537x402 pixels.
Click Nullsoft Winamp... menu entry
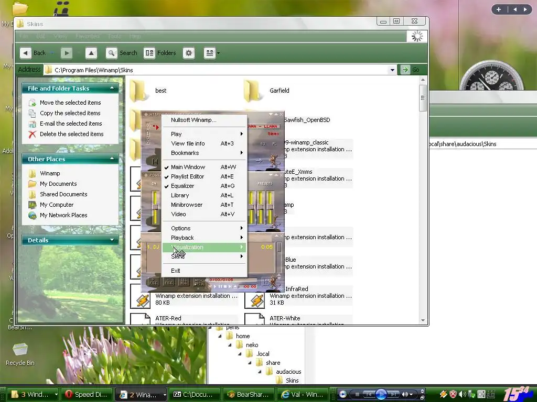click(x=204, y=120)
